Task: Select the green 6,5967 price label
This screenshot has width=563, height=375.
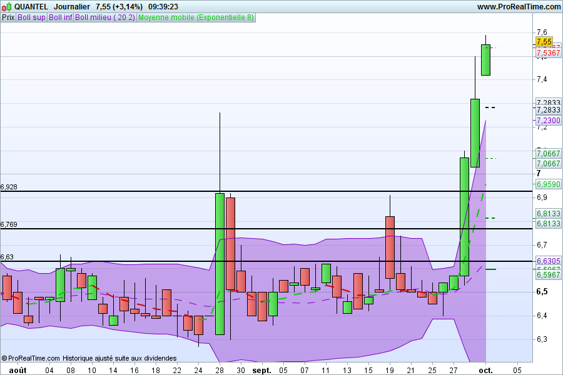Action: (x=548, y=275)
